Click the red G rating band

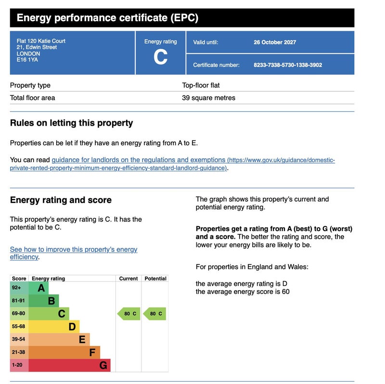(x=70, y=365)
